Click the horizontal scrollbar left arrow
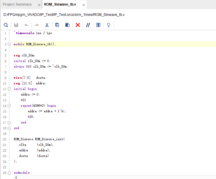Image resolution: width=216 pixels, height=179 pixels. coord(16,178)
